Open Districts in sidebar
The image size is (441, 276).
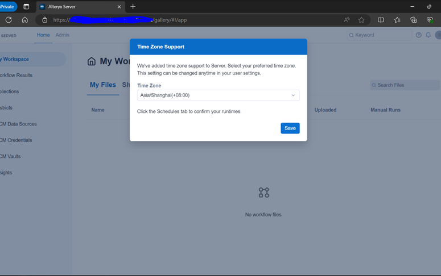[x=6, y=108]
